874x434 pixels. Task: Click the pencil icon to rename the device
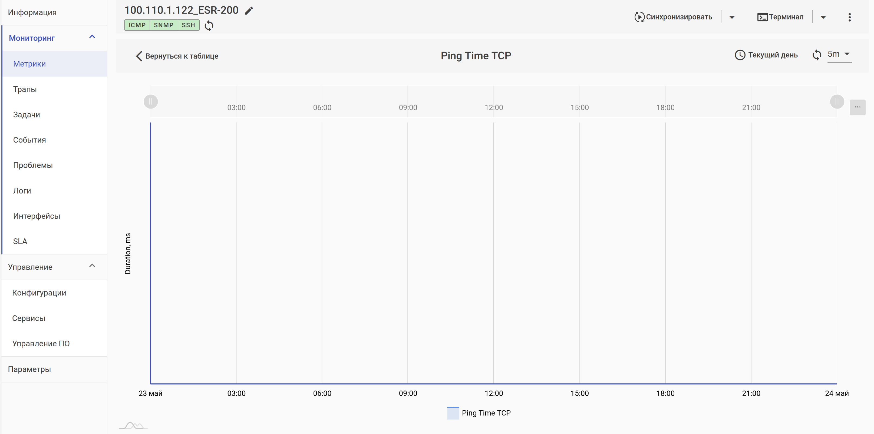(x=249, y=11)
